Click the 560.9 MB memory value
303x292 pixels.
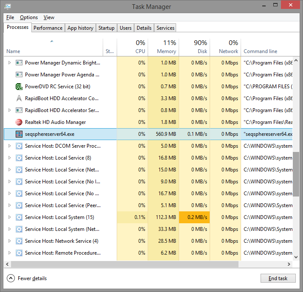(166, 134)
